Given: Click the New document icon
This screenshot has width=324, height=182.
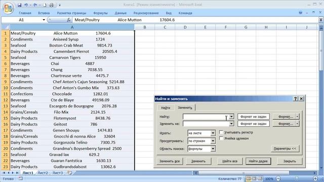Looking at the screenshot, I should [x=45, y=5].
